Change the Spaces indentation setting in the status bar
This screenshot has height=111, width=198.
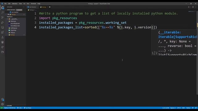tap(173, 108)
